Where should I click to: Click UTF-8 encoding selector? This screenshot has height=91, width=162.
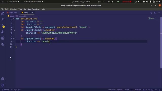click(x=127, y=90)
